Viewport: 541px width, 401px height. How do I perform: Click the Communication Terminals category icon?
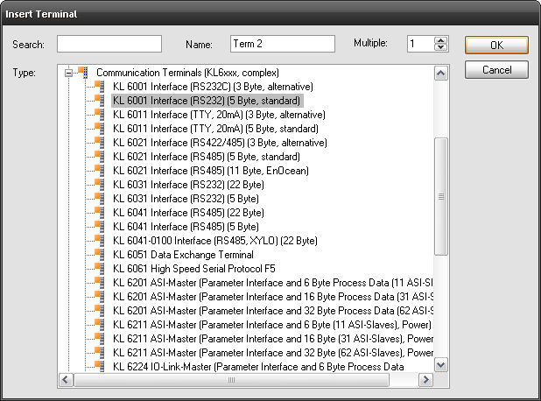(x=83, y=72)
